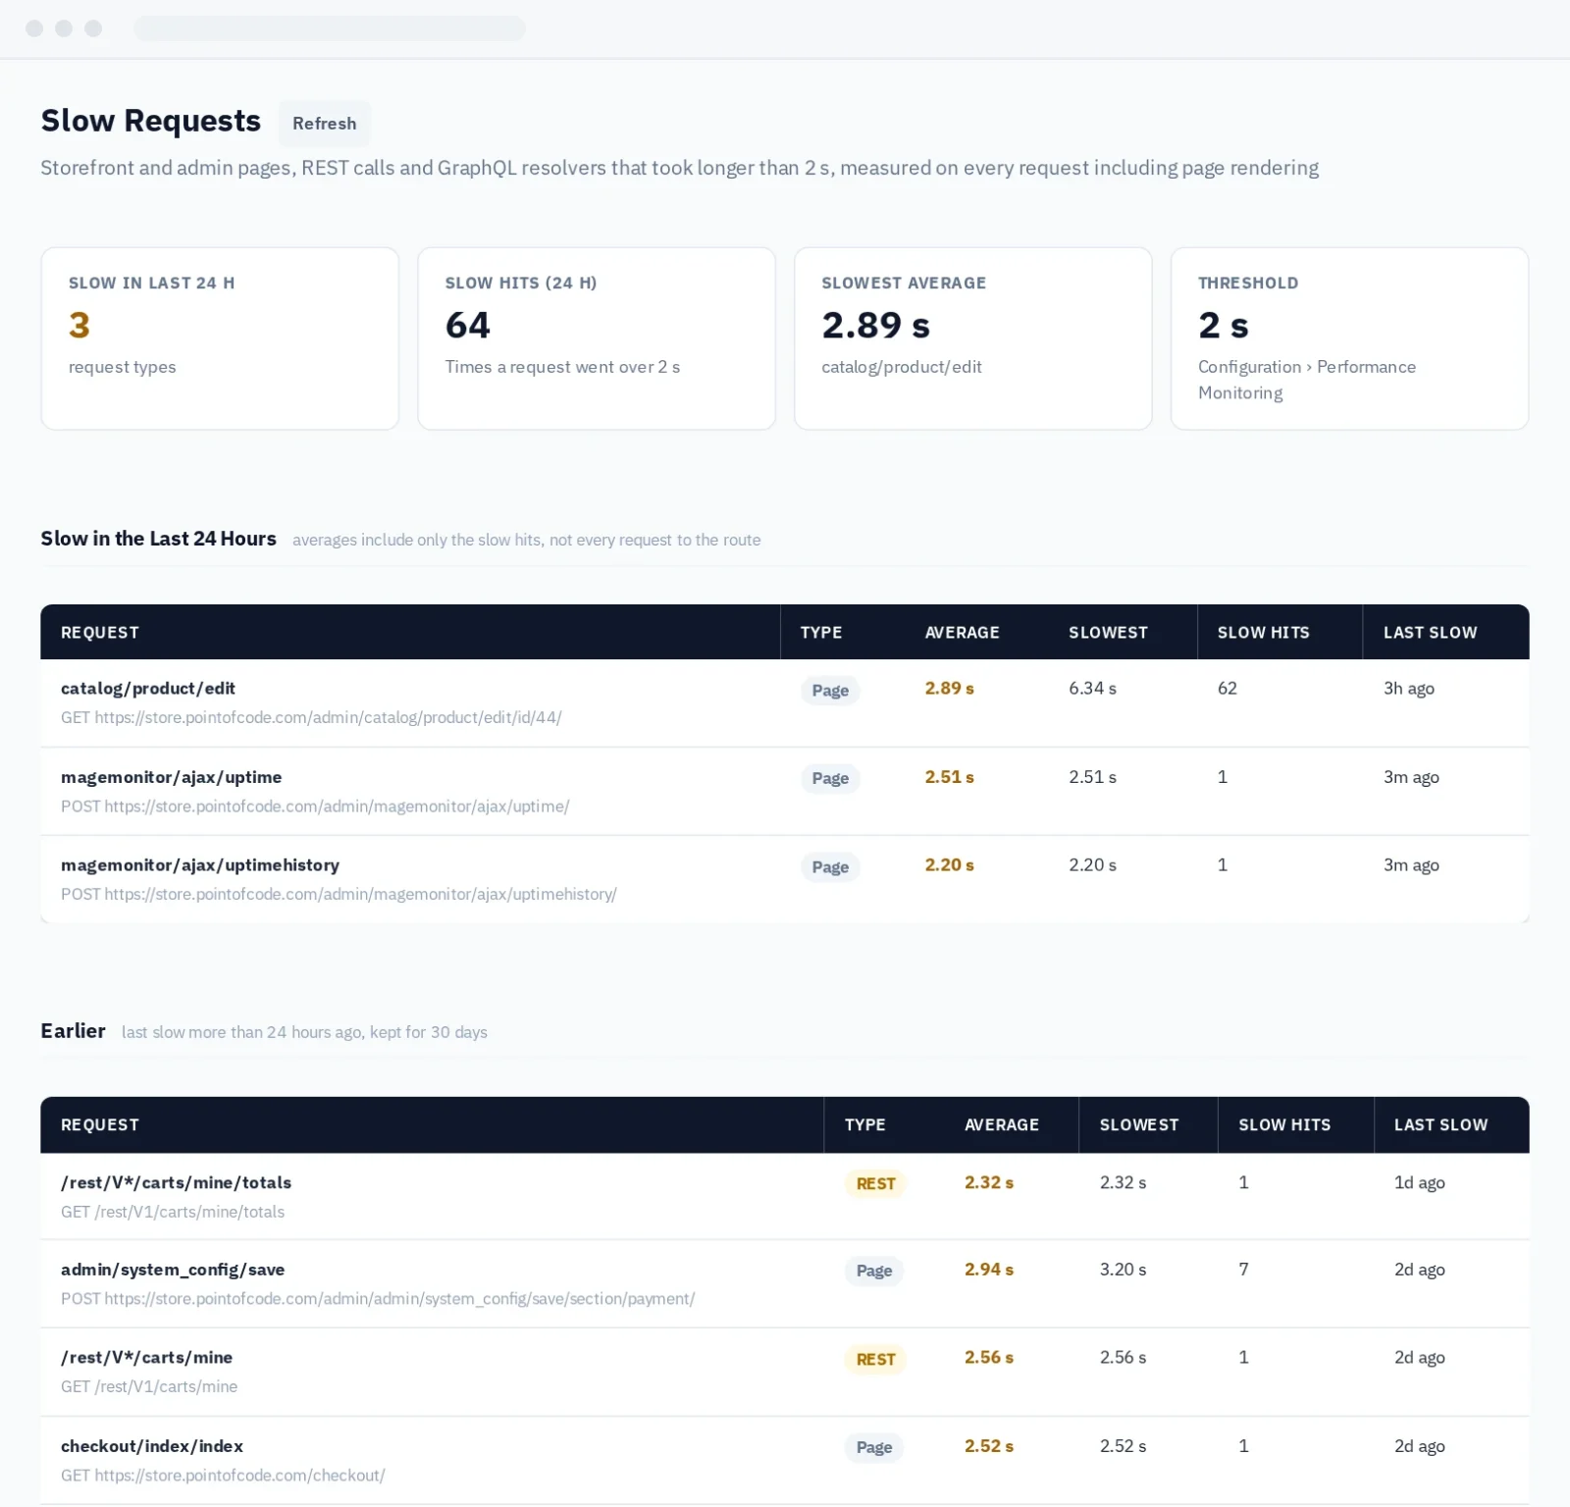Select the Slow Hits (24 H) card

click(596, 338)
